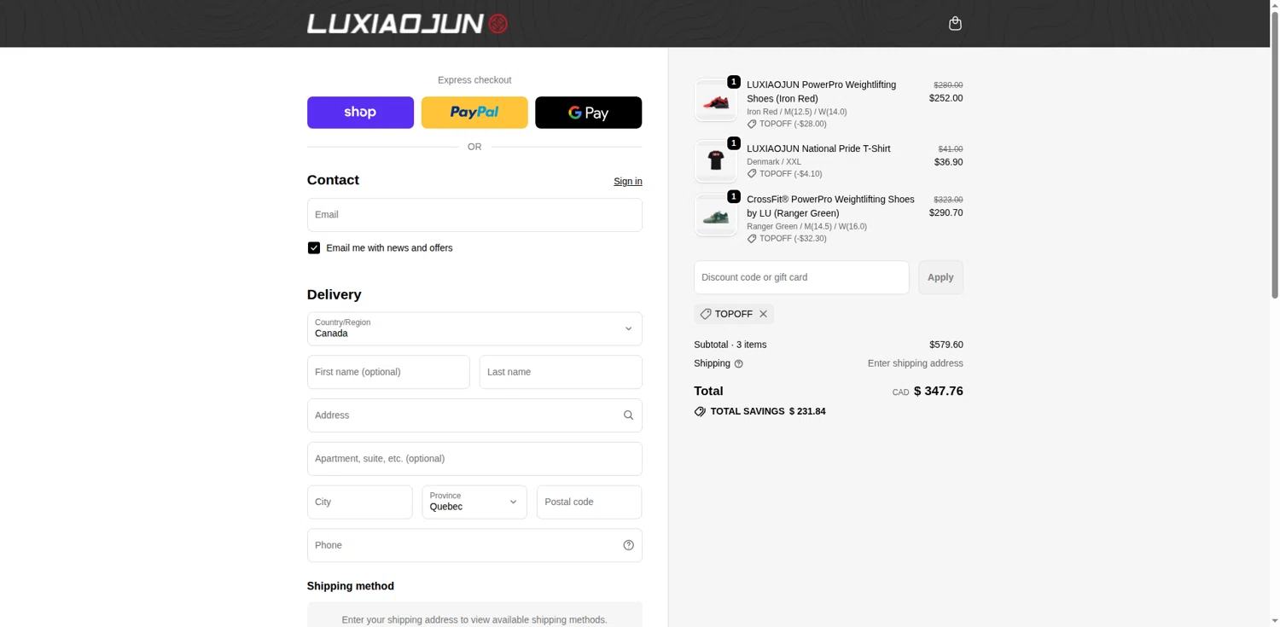Click quantity badge on National Pride T-Shirt

(x=734, y=143)
